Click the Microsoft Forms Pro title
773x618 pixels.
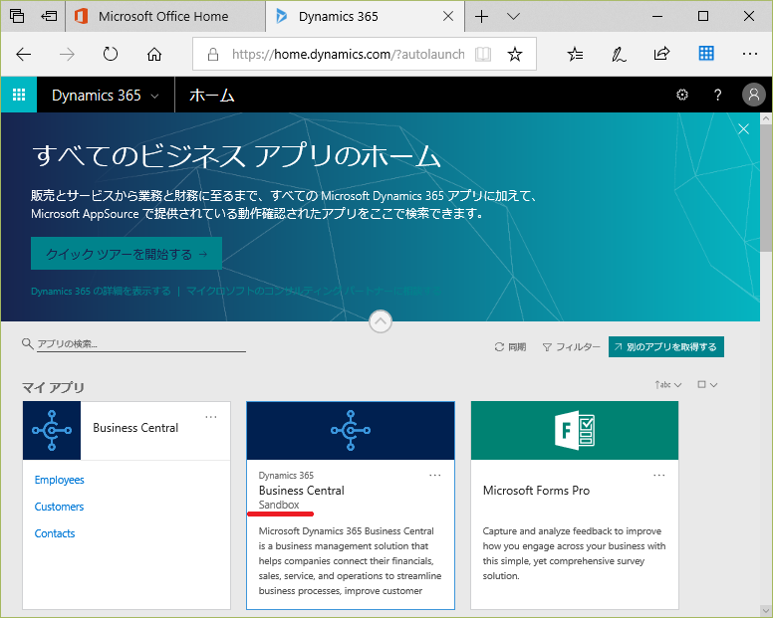(536, 491)
